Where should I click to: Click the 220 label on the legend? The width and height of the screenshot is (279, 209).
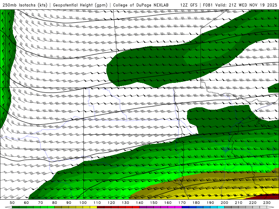click(x=252, y=203)
